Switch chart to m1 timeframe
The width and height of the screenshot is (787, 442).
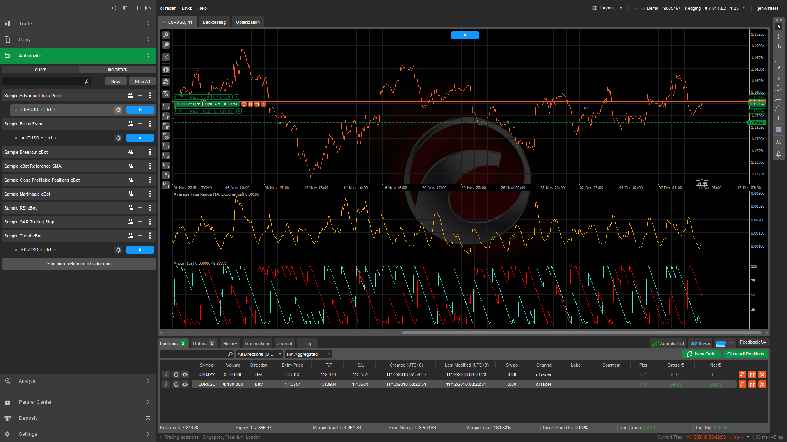click(x=166, y=106)
